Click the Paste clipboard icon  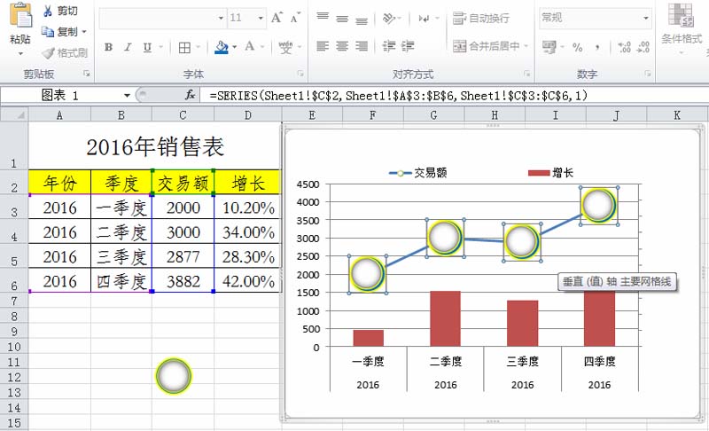pyautogui.click(x=20, y=16)
